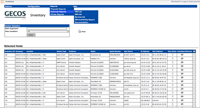Viewport: 200px width, 108px height.
Task: View installed software for web02
Action: coord(182,100)
